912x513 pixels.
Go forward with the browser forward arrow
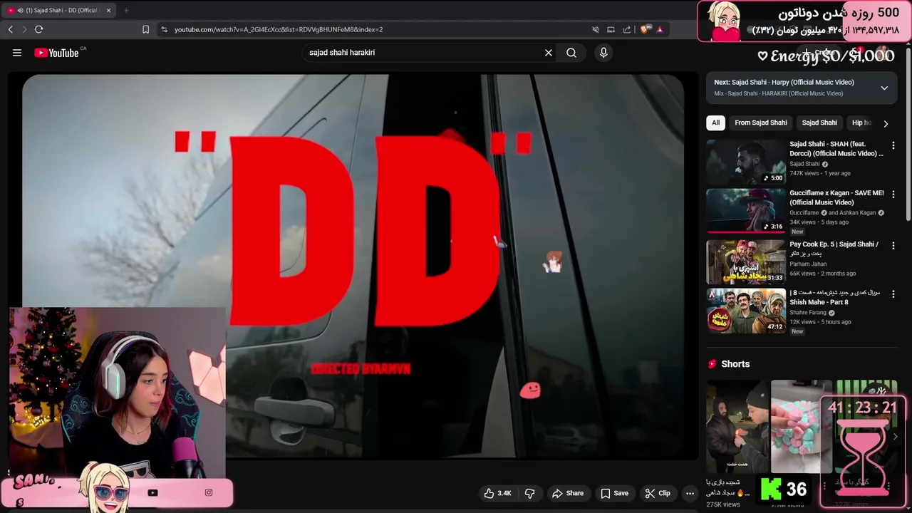tap(24, 29)
